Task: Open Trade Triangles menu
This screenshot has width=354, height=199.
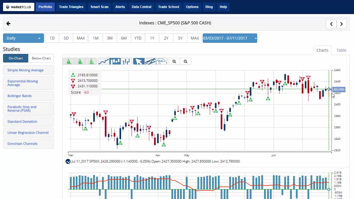Action: (71, 7)
